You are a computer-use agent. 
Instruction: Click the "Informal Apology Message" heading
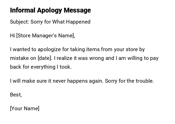pyautogui.click(x=50, y=10)
